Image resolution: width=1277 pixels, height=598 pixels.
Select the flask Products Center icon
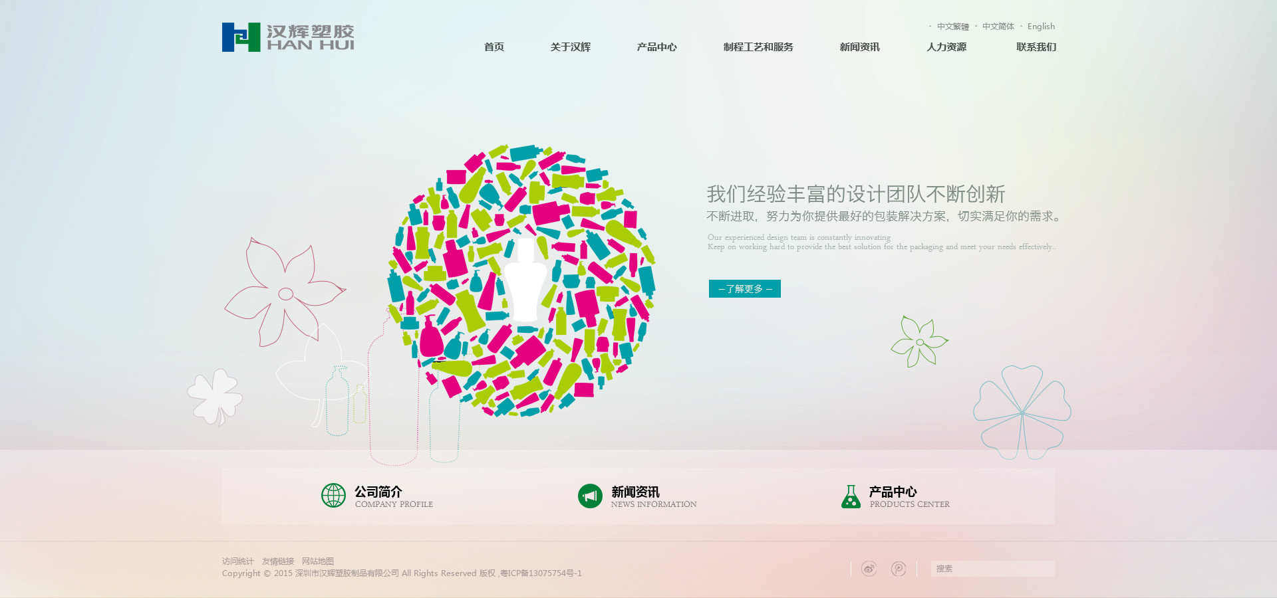[851, 496]
